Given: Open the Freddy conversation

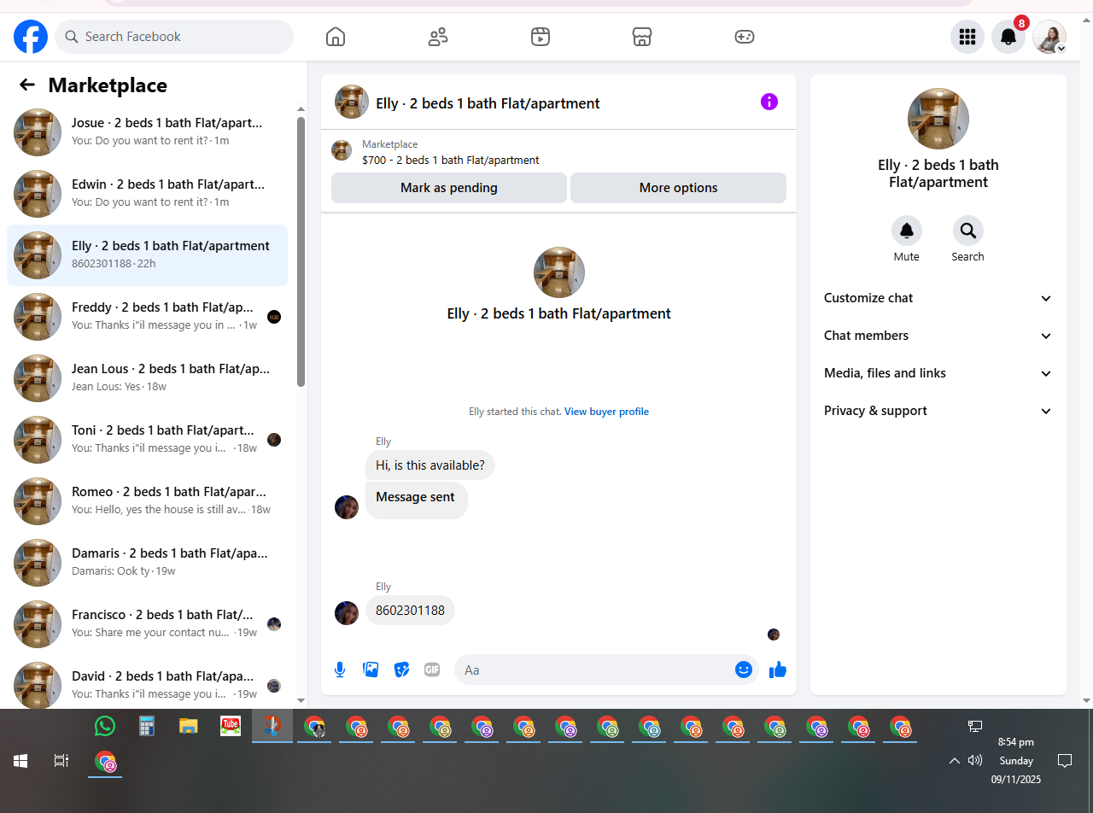Looking at the screenshot, I should [x=147, y=317].
